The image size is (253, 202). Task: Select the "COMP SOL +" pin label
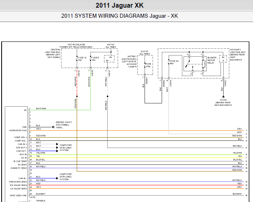point(20,137)
